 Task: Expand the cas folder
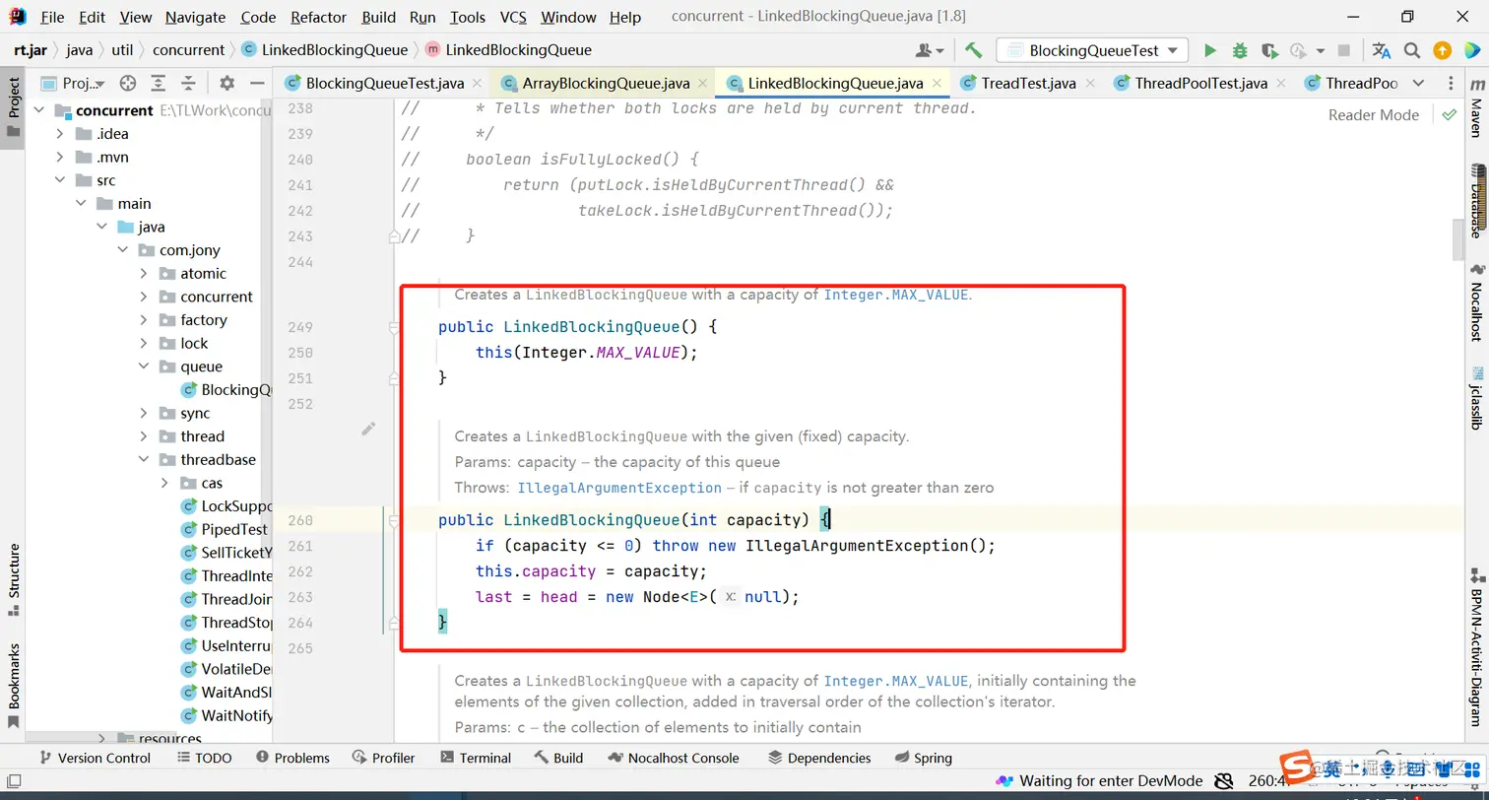[x=164, y=483]
